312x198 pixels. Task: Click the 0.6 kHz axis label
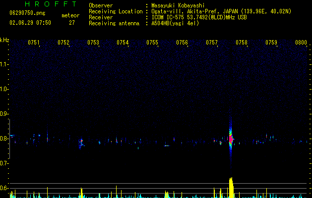pyautogui.click(x=3, y=188)
